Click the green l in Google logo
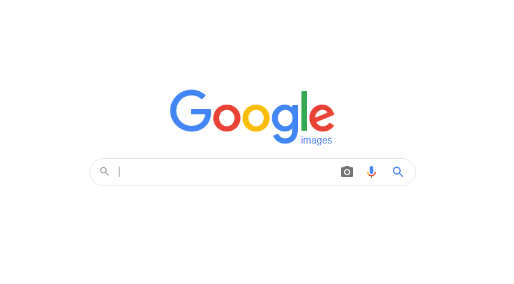This screenshot has width=514, height=284. coord(304,111)
